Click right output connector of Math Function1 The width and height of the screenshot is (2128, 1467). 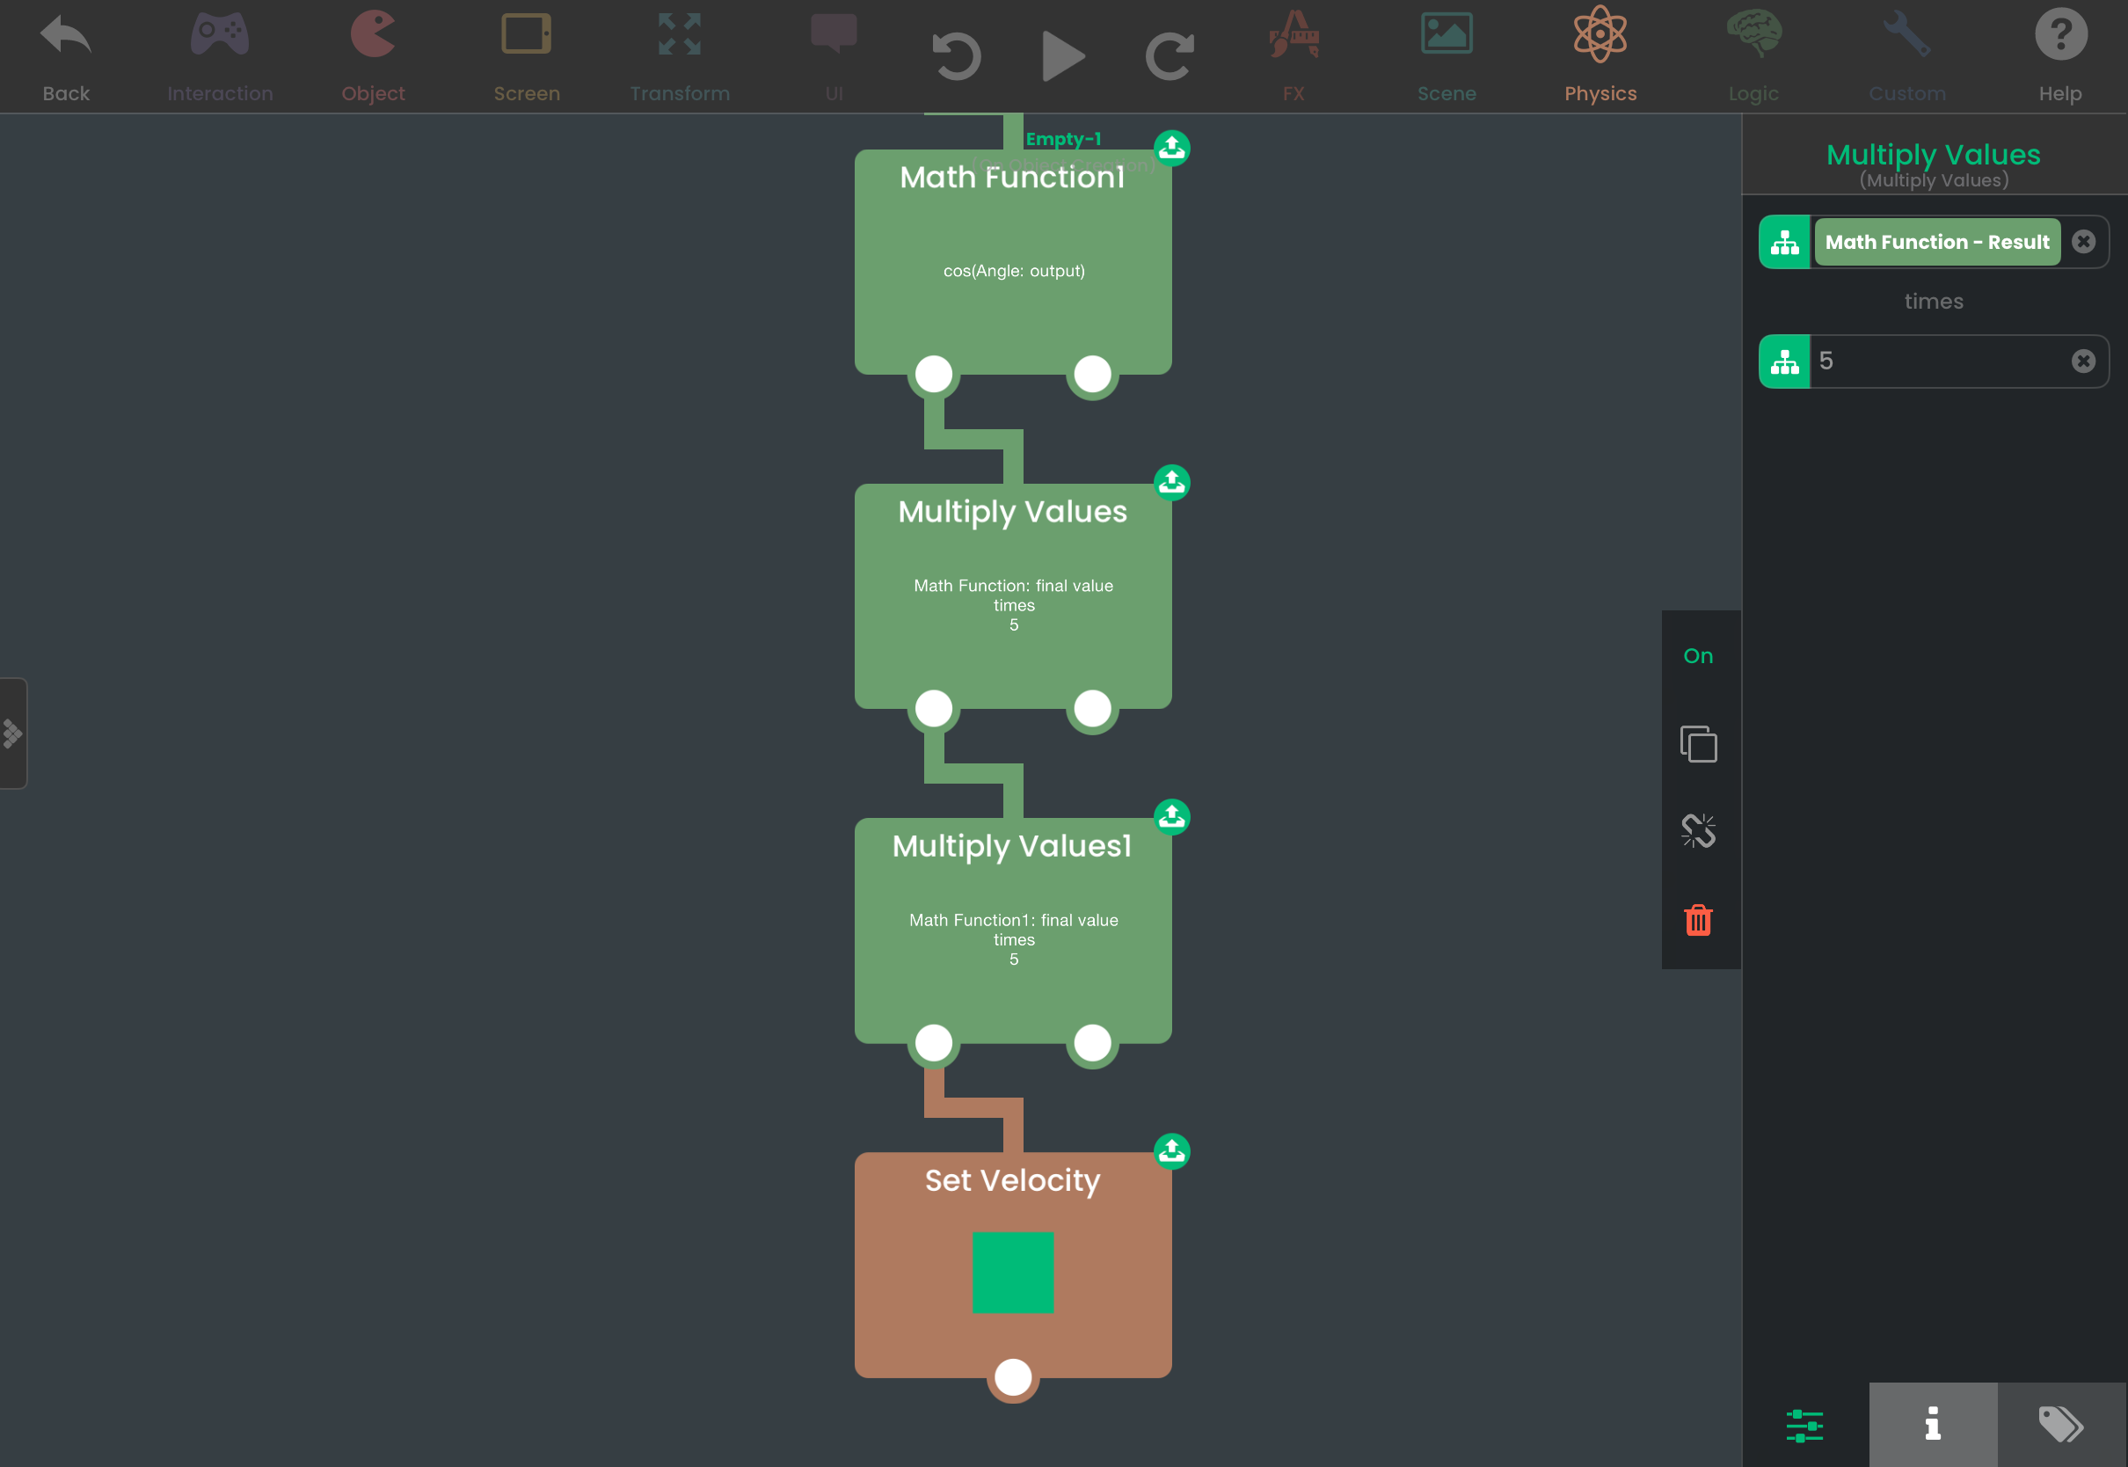(x=1092, y=374)
